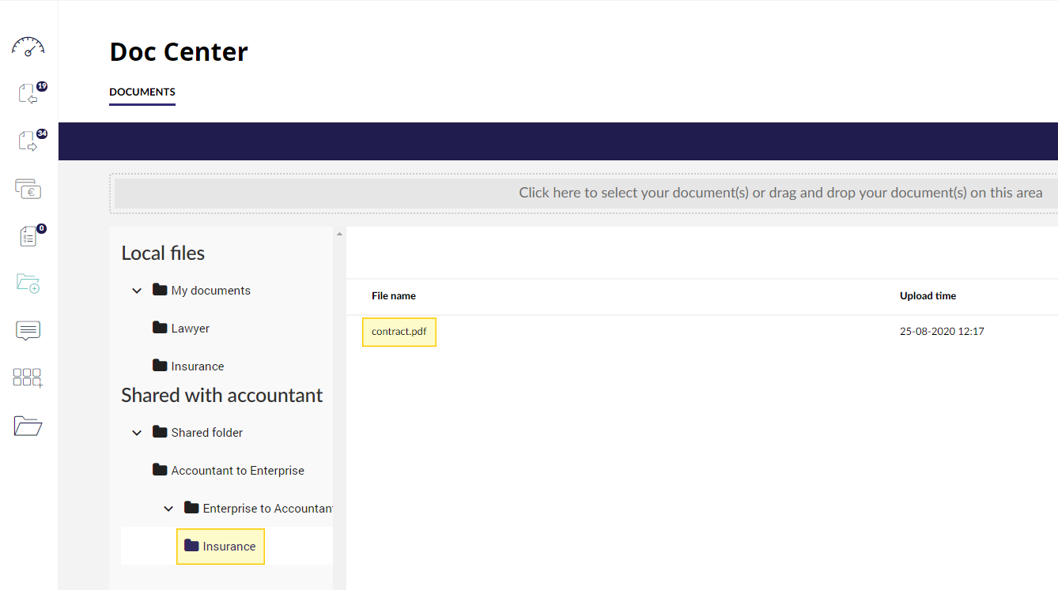Click the My documents folder icon
The width and height of the screenshot is (1058, 590).
point(160,290)
